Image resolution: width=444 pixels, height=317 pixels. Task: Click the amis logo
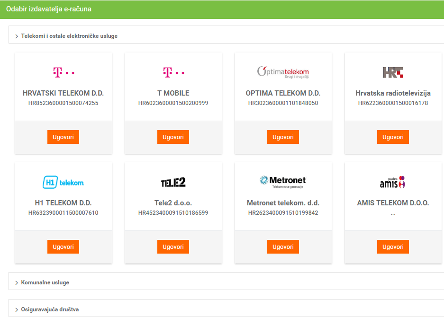coord(393,182)
